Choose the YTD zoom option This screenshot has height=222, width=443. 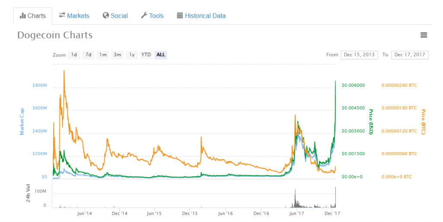click(146, 55)
